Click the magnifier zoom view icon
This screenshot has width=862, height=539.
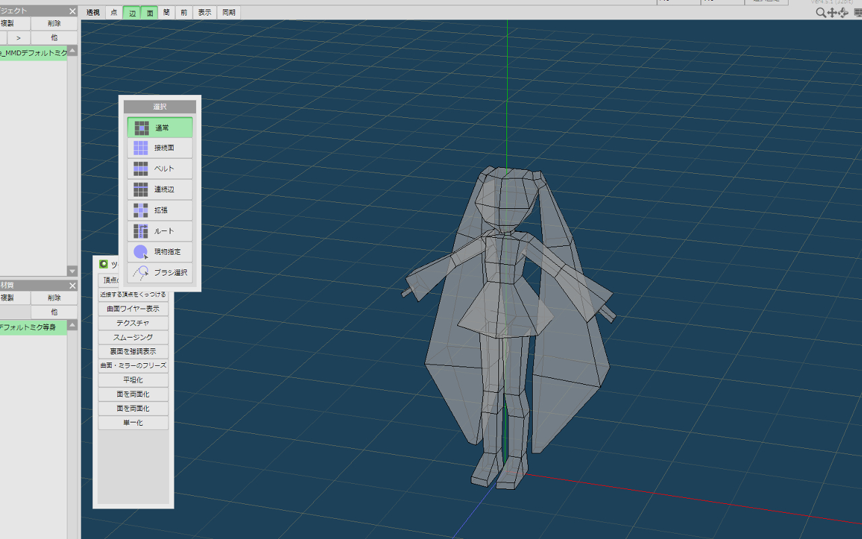pyautogui.click(x=820, y=12)
